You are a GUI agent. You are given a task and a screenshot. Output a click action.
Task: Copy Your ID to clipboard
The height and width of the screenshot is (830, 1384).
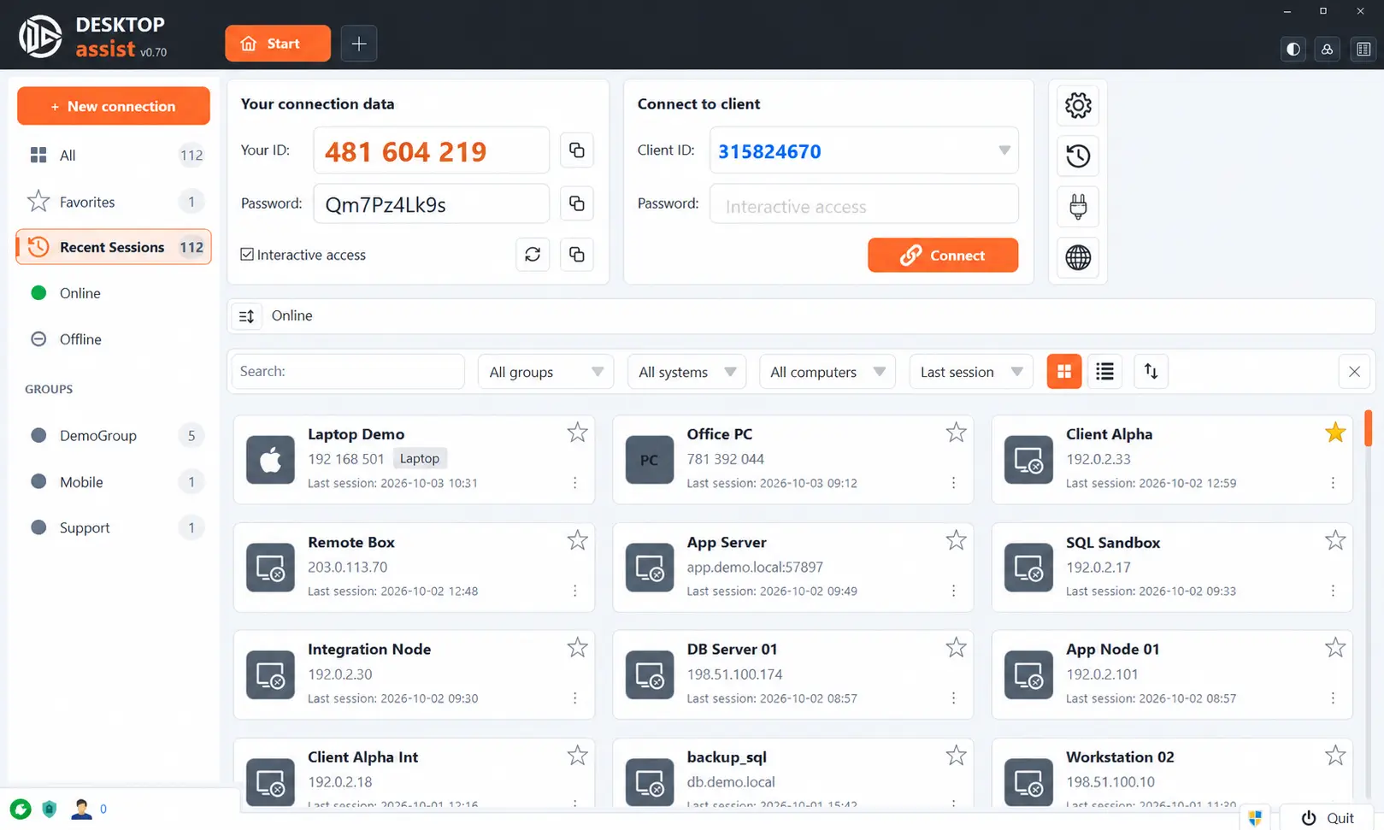click(x=577, y=150)
